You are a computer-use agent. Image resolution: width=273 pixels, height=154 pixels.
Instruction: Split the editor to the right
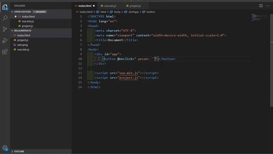point(261,6)
